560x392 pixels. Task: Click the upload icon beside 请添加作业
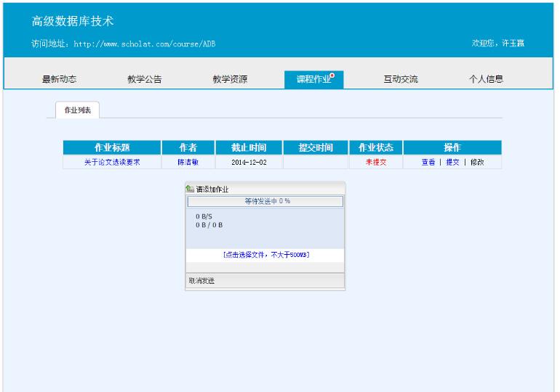point(191,189)
